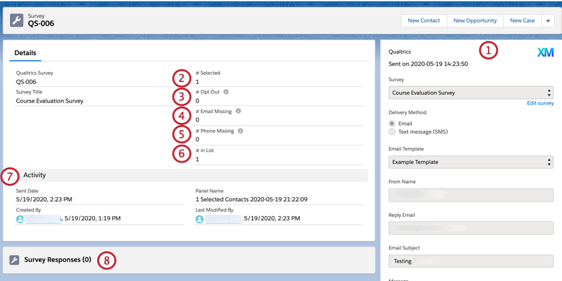Click the New Contact button
The height and width of the screenshot is (281, 562).
[424, 21]
